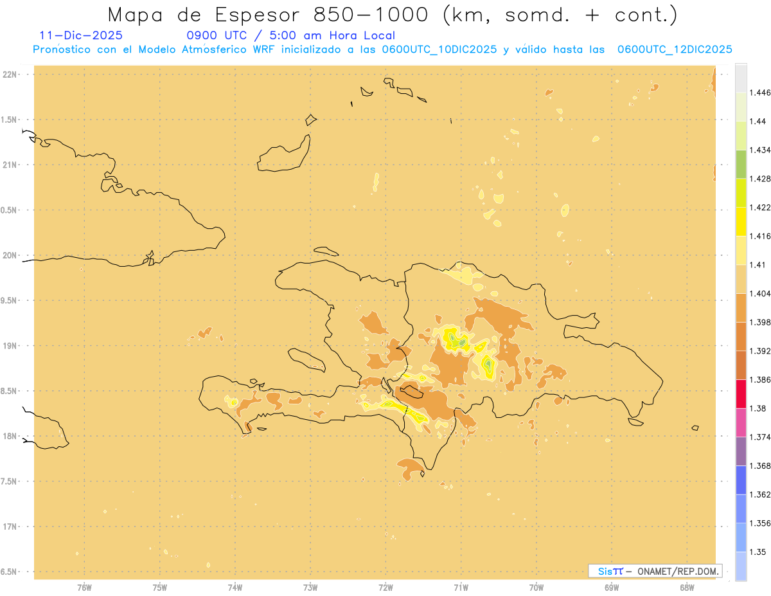Viewport: 771px width, 596px height.
Task: Click the WRF model forecast description line
Action: coord(382,50)
